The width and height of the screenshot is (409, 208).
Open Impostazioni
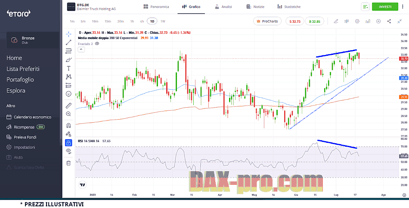pyautogui.click(x=21, y=147)
